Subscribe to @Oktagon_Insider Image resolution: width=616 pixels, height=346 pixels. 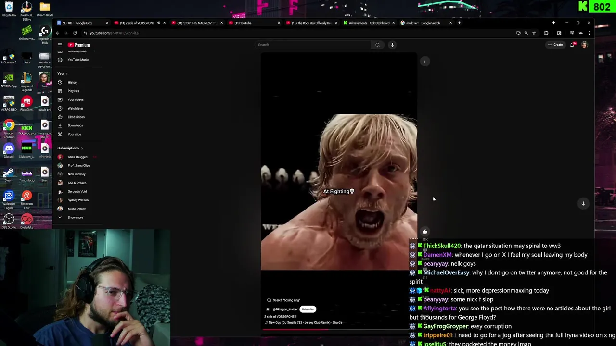coord(308,309)
